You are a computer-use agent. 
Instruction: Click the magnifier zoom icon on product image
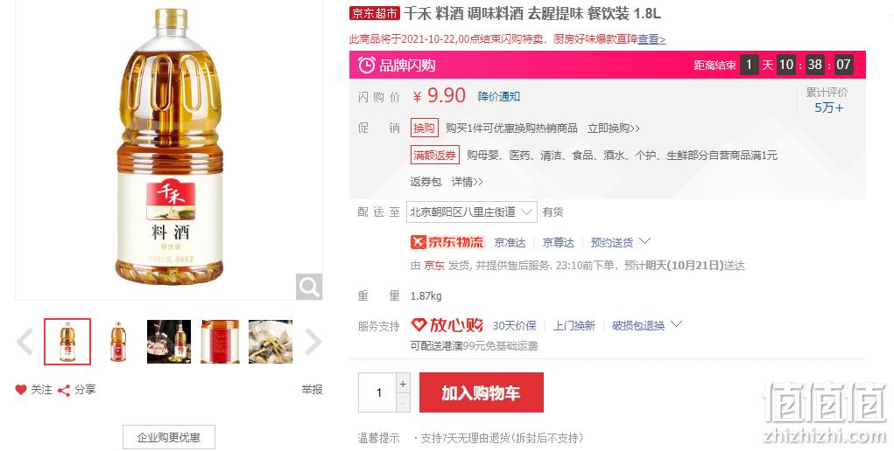click(x=309, y=287)
